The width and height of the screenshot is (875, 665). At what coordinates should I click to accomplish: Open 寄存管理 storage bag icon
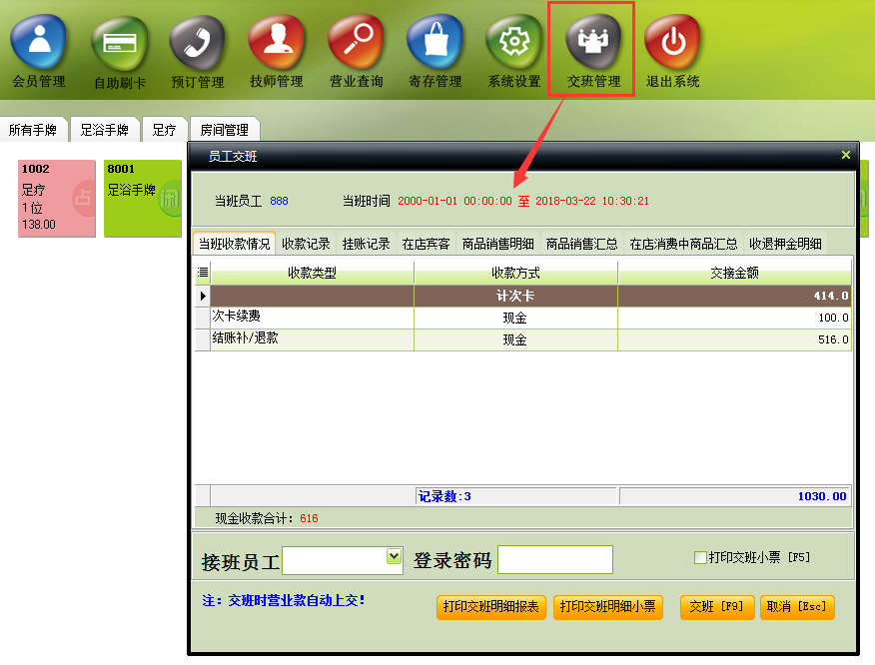[x=436, y=42]
